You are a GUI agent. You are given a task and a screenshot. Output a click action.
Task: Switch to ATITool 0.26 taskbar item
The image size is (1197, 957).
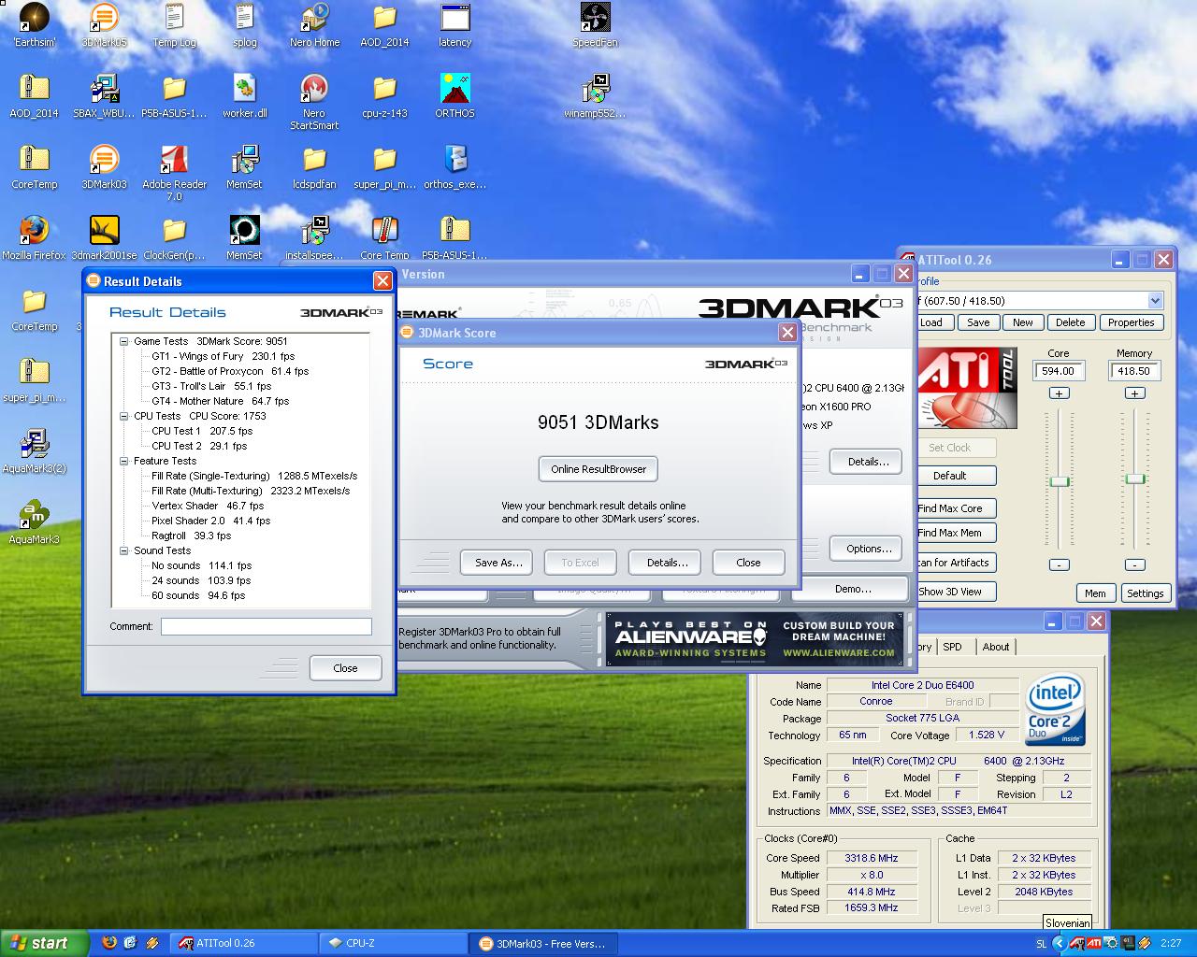pyautogui.click(x=245, y=943)
